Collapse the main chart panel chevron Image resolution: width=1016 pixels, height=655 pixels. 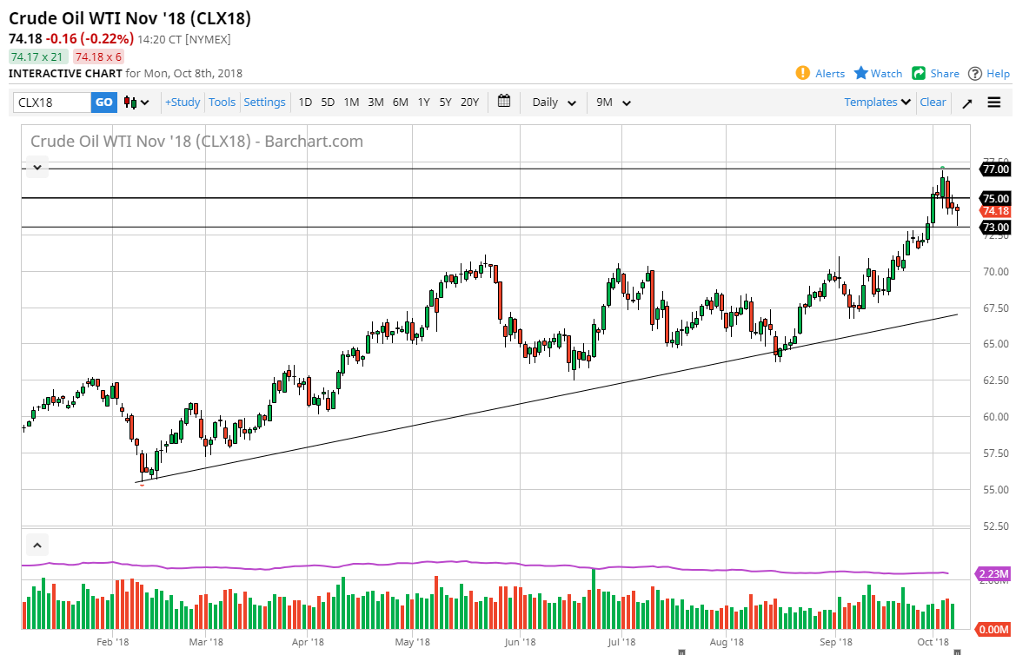(x=37, y=166)
